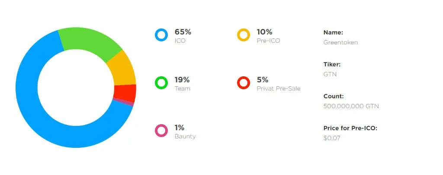Click the 1% Baunty percentage label
The height and width of the screenshot is (175, 443).
coord(180,128)
